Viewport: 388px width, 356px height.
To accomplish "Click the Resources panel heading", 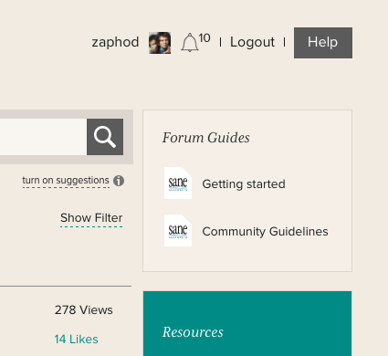I will tap(193, 332).
